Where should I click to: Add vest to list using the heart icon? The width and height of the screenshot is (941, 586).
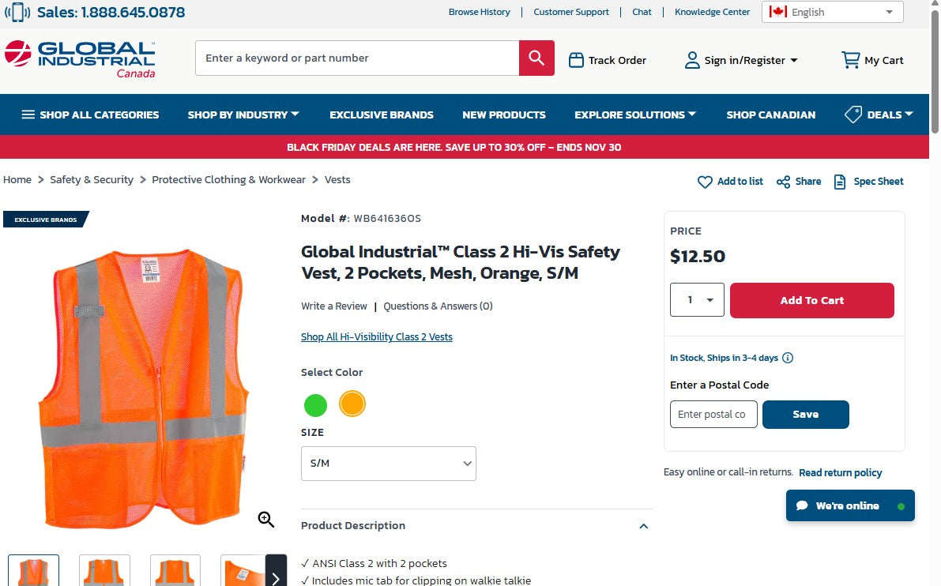706,182
